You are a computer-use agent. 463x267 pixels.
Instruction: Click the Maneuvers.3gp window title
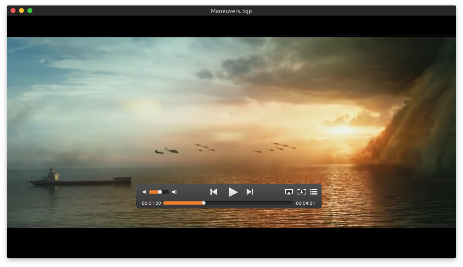point(231,11)
